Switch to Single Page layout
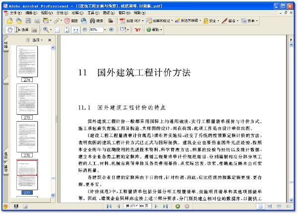The width and height of the screenshot is (298, 214). [261, 206]
